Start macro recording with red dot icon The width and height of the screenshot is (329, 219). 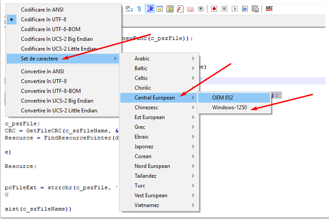[214, 9]
